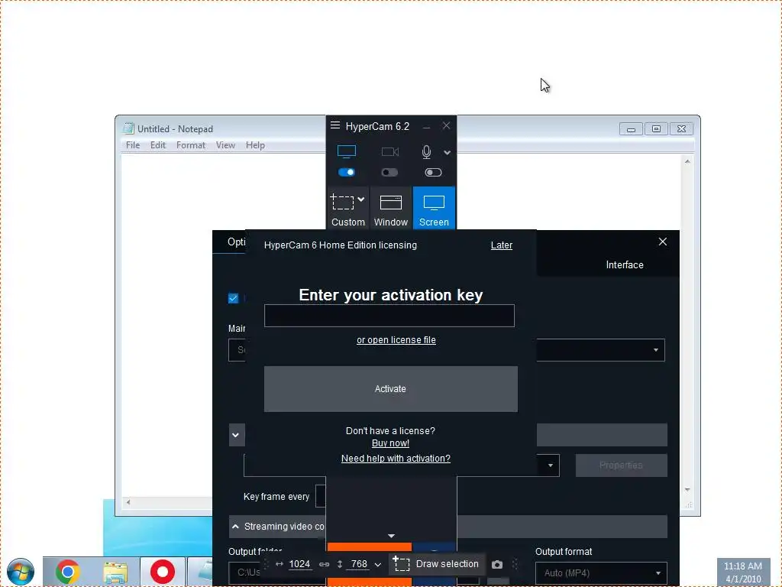Open the Custom area dropdown arrow
This screenshot has height=587, width=782.
[361, 199]
